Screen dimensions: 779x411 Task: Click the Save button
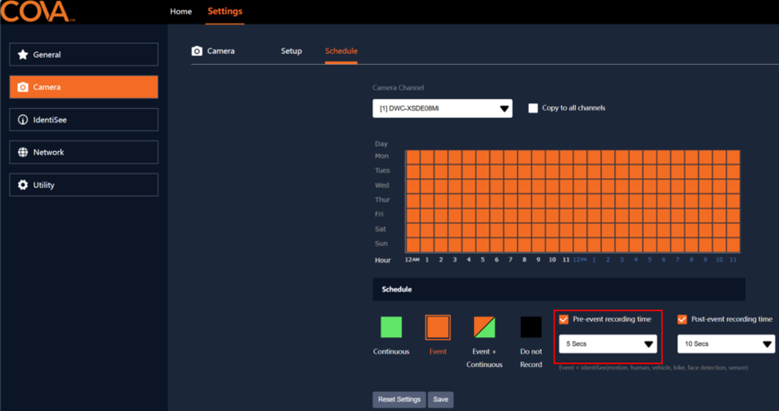pos(441,399)
